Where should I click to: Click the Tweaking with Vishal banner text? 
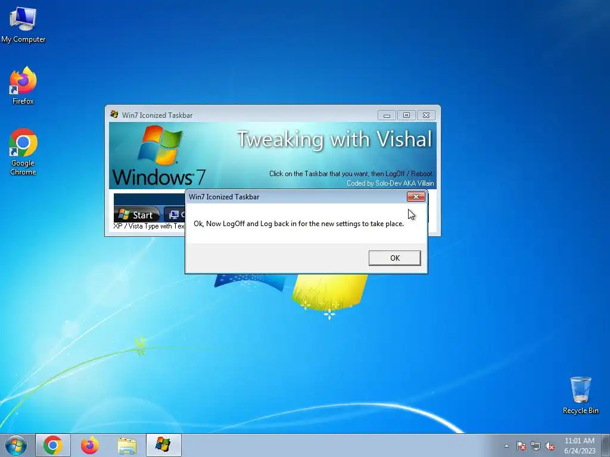(335, 139)
